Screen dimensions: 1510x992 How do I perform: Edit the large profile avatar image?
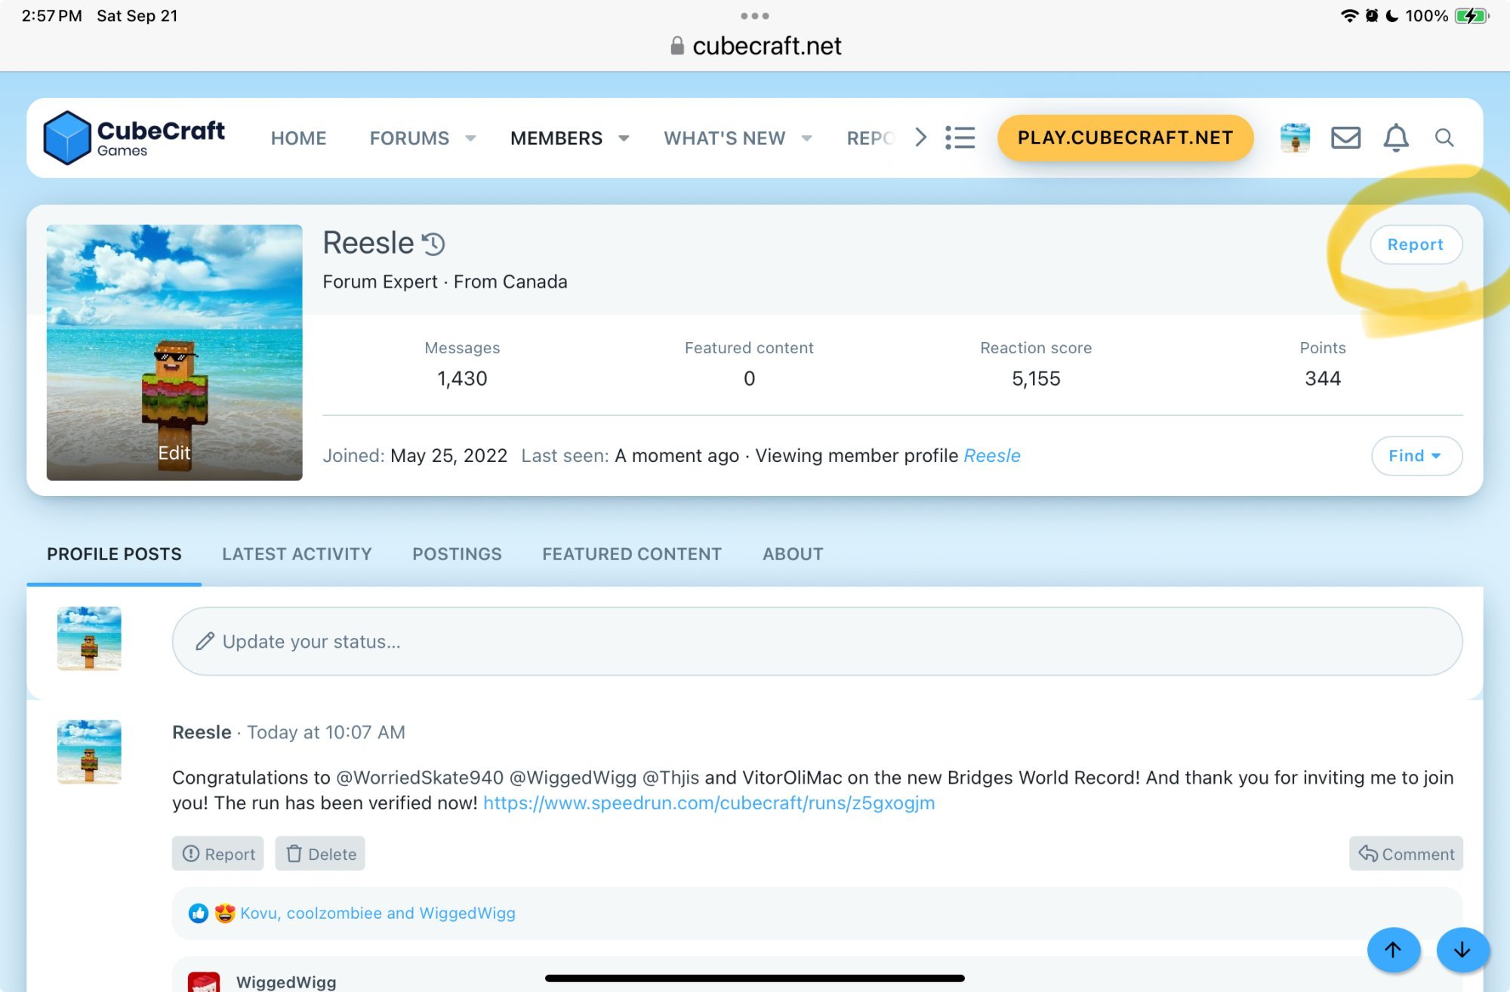point(174,353)
